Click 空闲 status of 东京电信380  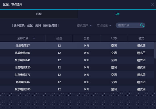tap(114, 89)
